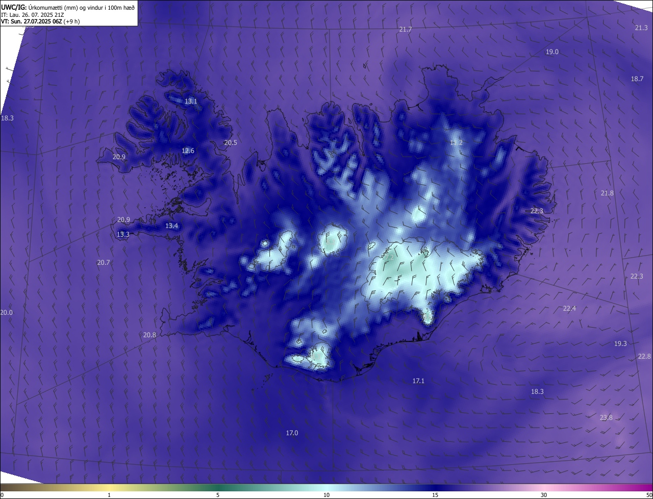The width and height of the screenshot is (653, 499).
Task: Click the title line starting with UWC/IG
Action: 68,7
